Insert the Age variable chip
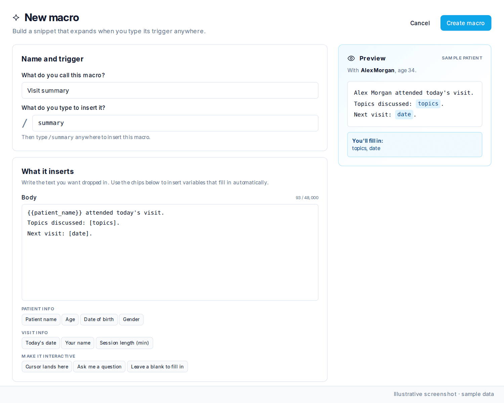 70,319
